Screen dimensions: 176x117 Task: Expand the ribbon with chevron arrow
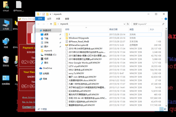pyautogui.click(x=162, y=19)
